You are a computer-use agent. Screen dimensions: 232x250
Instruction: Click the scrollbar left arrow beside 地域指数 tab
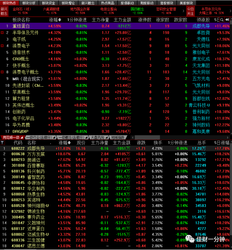pos(133,137)
